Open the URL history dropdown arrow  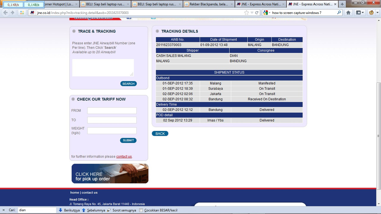click(x=252, y=13)
